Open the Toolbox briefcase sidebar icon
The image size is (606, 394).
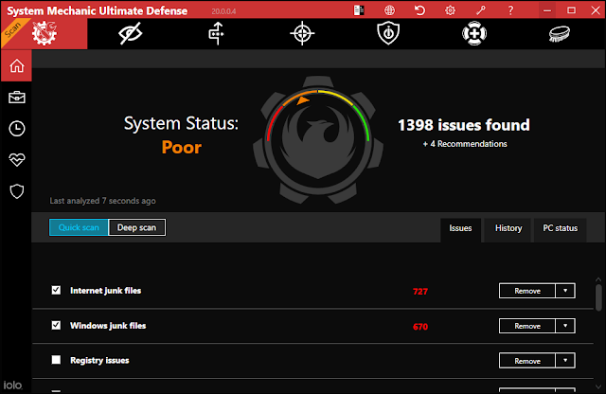17,97
